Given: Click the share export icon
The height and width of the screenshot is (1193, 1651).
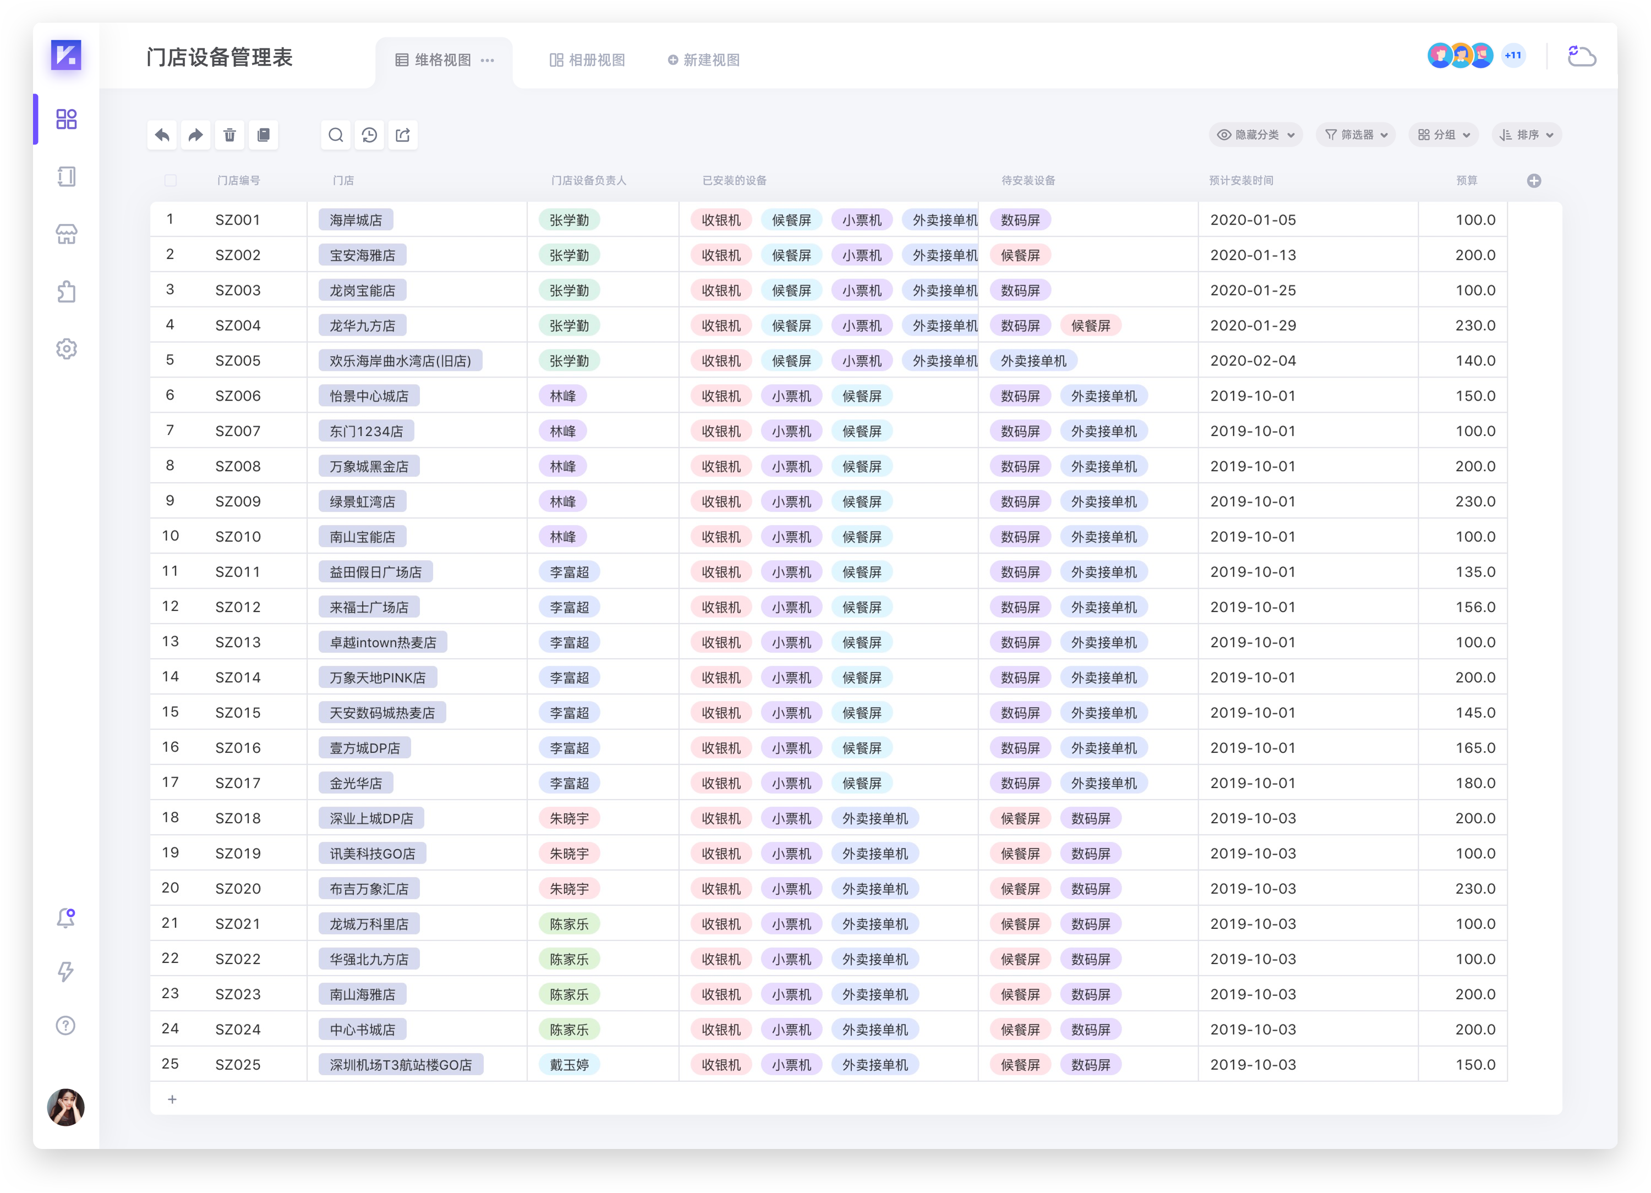Looking at the screenshot, I should 403,135.
